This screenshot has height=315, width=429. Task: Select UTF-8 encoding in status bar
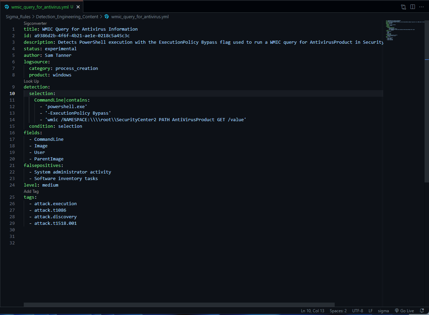tap(357, 311)
